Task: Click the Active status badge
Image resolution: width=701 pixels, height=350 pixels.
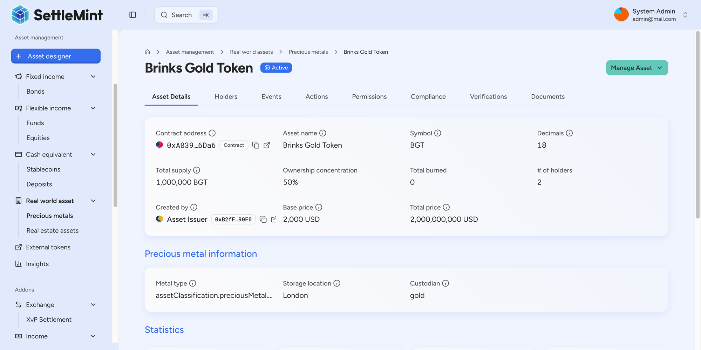Action: pyautogui.click(x=276, y=67)
